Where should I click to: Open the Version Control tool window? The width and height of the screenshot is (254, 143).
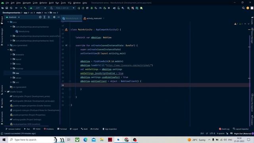point(13,129)
